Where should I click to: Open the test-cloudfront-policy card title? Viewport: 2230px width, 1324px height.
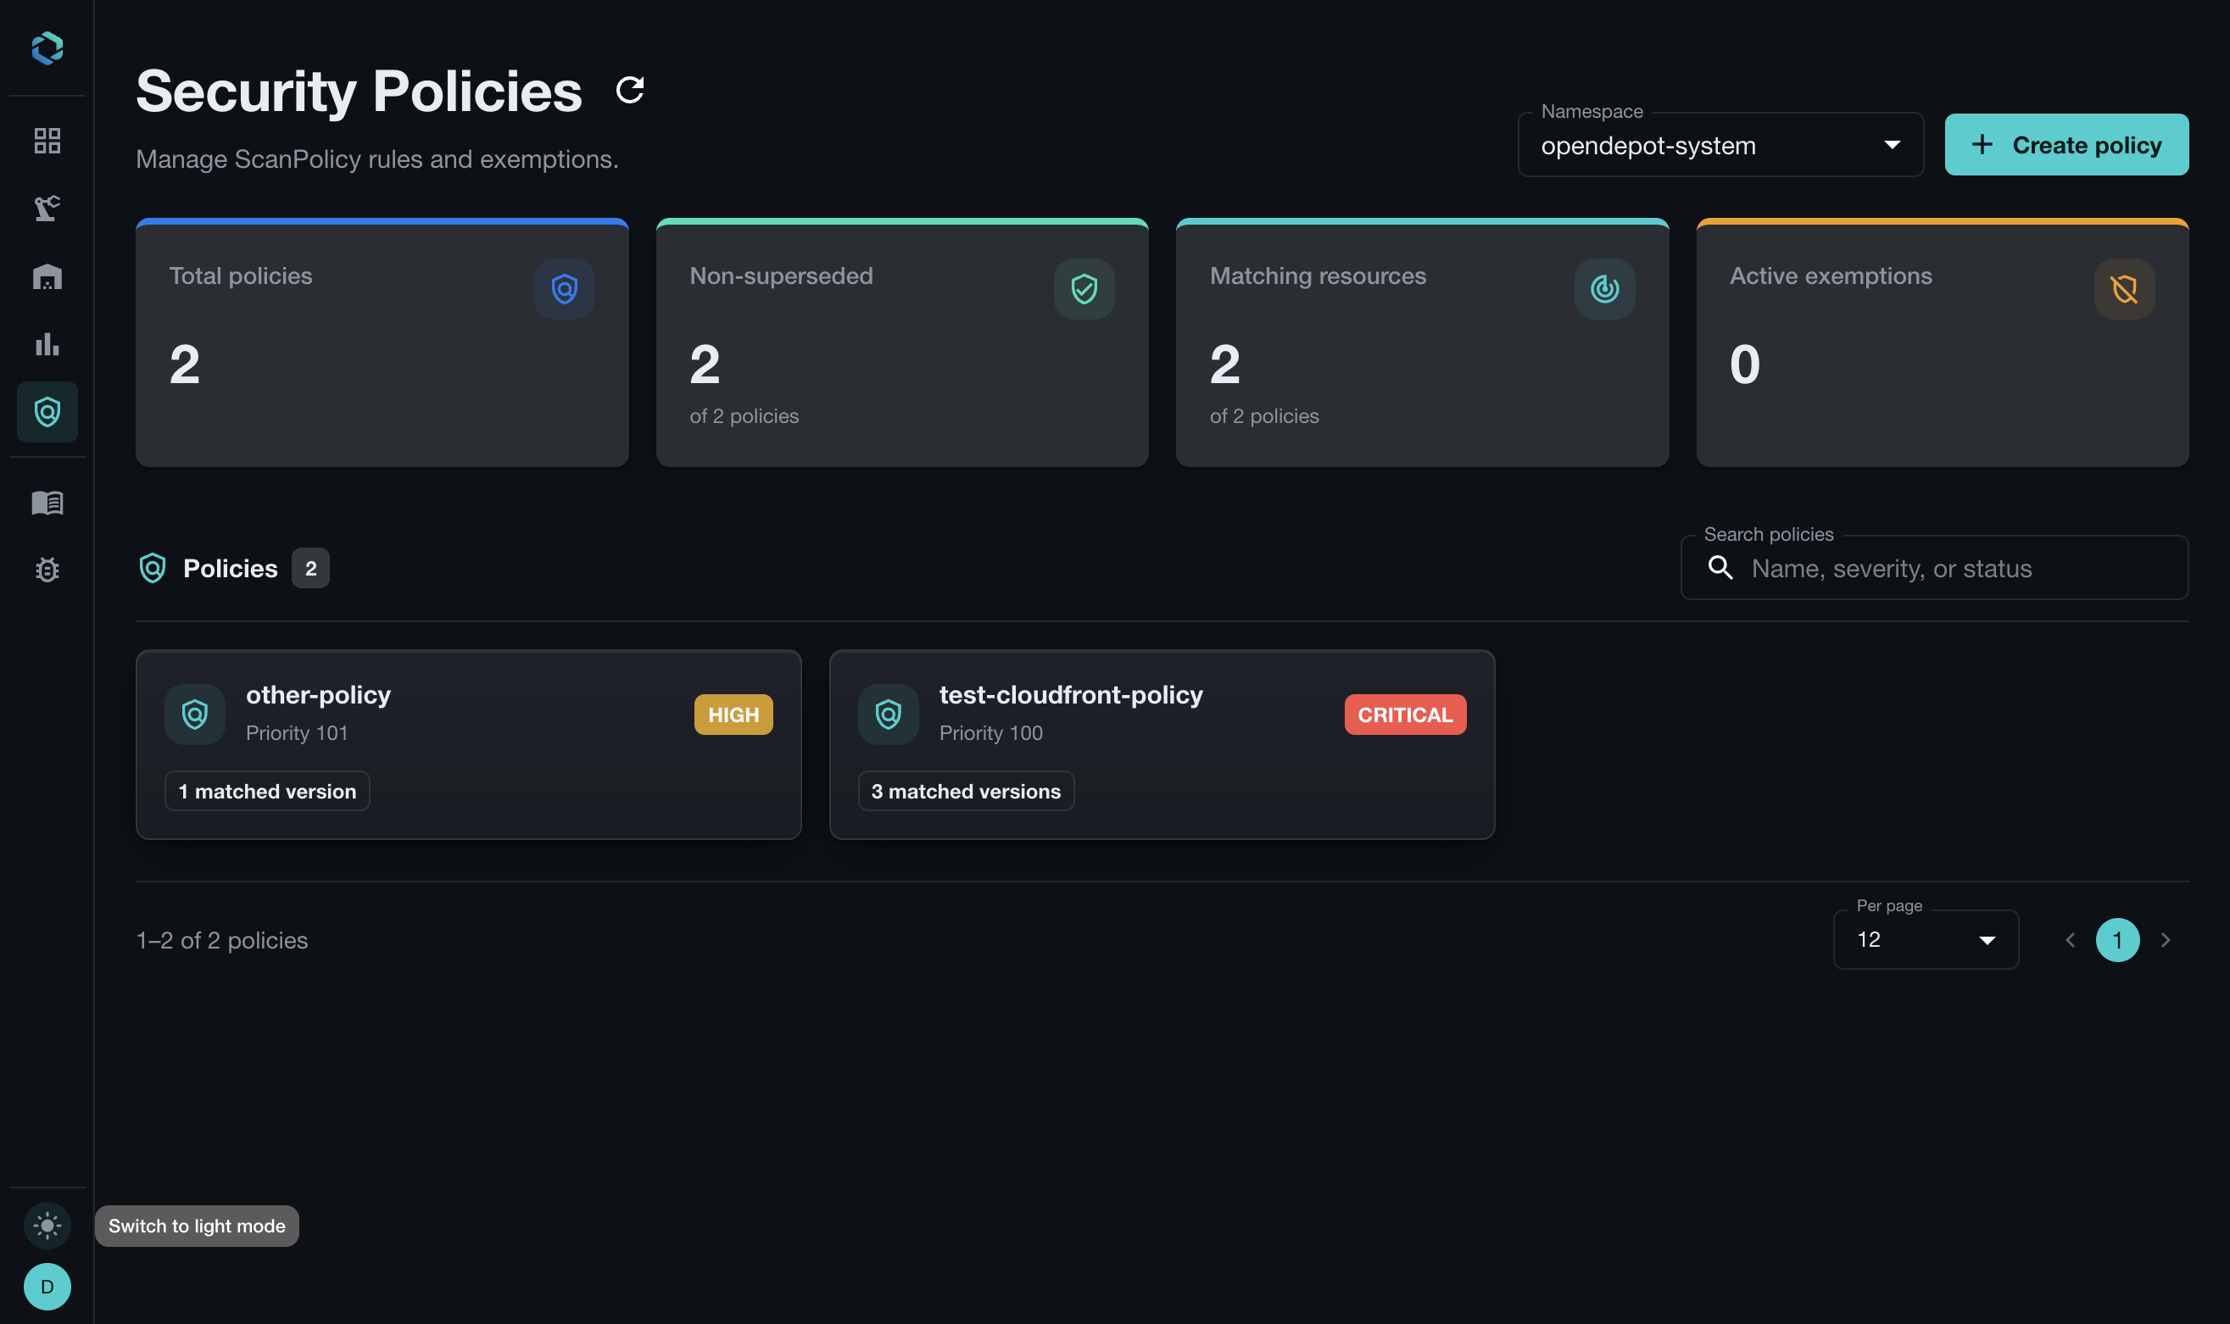1071,695
